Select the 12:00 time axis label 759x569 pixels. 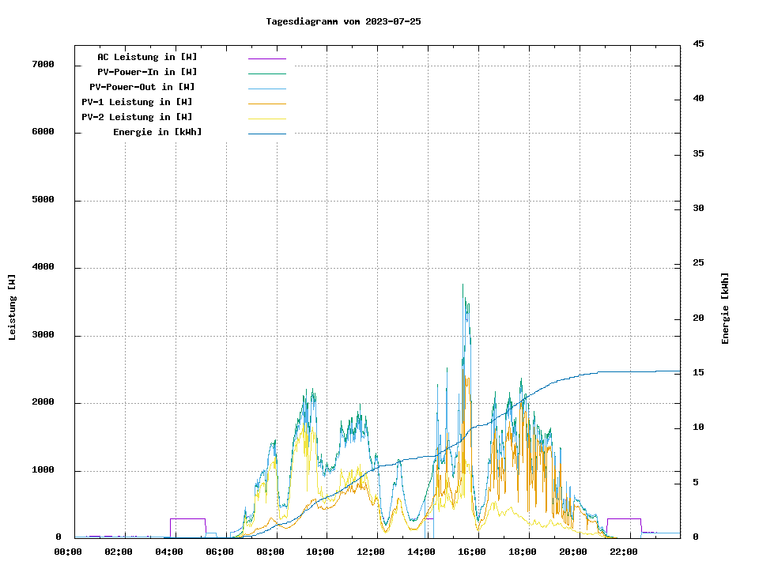(371, 552)
